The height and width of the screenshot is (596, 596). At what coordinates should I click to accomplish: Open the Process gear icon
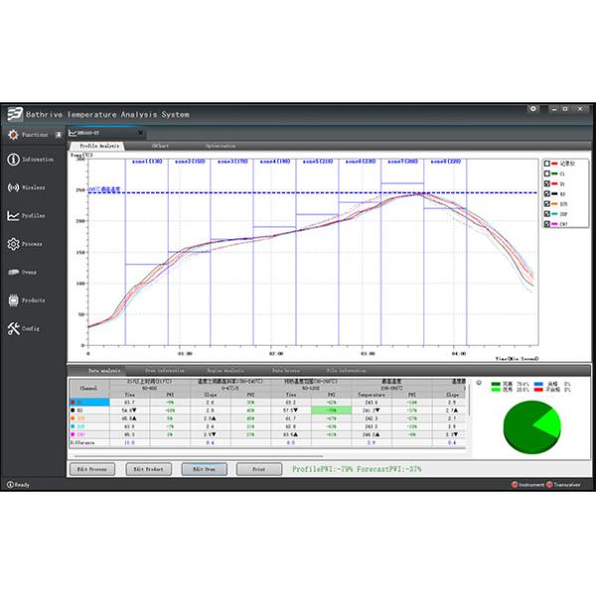click(x=13, y=243)
